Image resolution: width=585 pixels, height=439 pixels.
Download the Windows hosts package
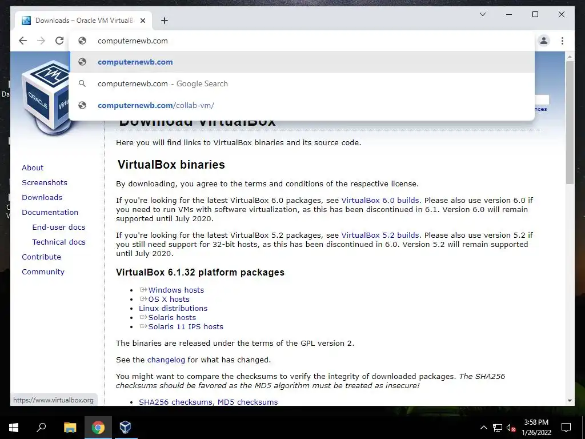click(176, 290)
